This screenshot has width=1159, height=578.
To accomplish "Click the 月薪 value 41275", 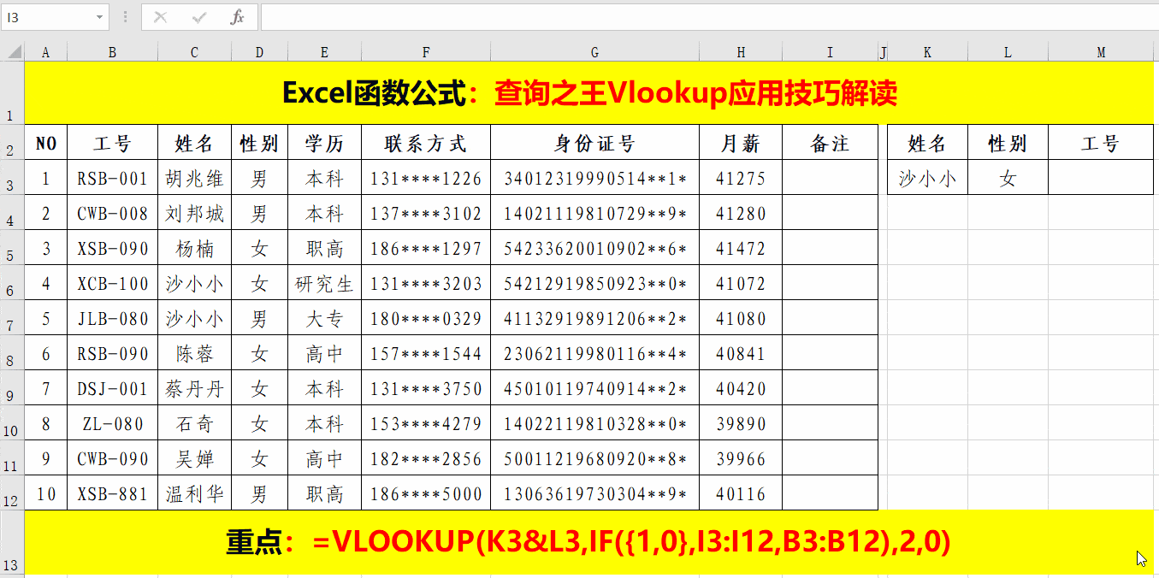I will click(741, 178).
